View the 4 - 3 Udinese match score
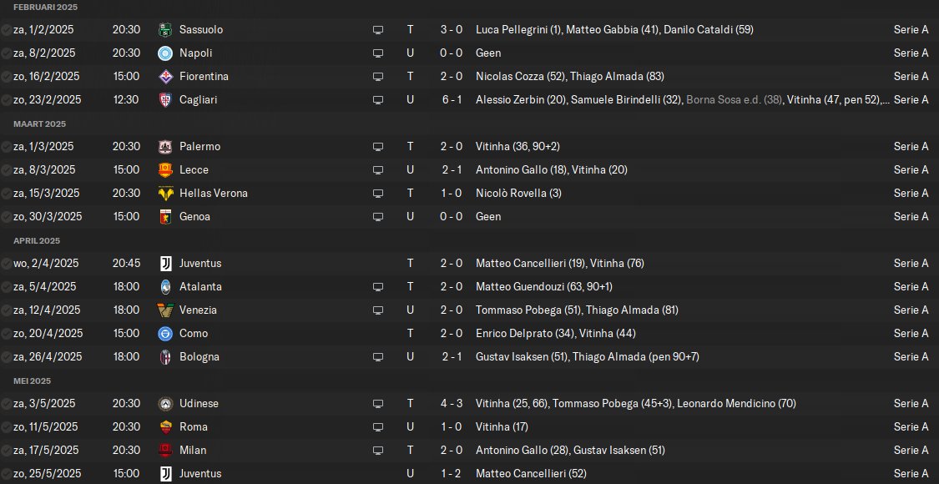This screenshot has width=939, height=484. [451, 403]
